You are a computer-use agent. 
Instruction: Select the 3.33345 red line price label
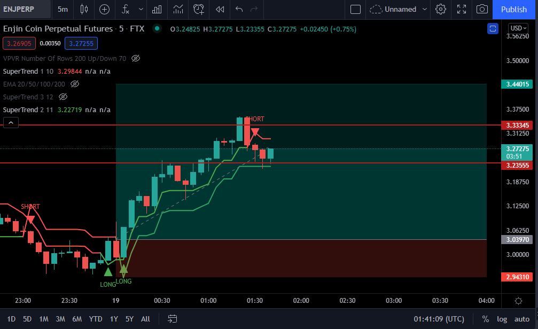coord(517,125)
